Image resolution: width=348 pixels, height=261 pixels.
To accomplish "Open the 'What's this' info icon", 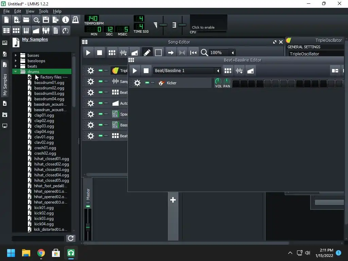I will [x=66, y=20].
